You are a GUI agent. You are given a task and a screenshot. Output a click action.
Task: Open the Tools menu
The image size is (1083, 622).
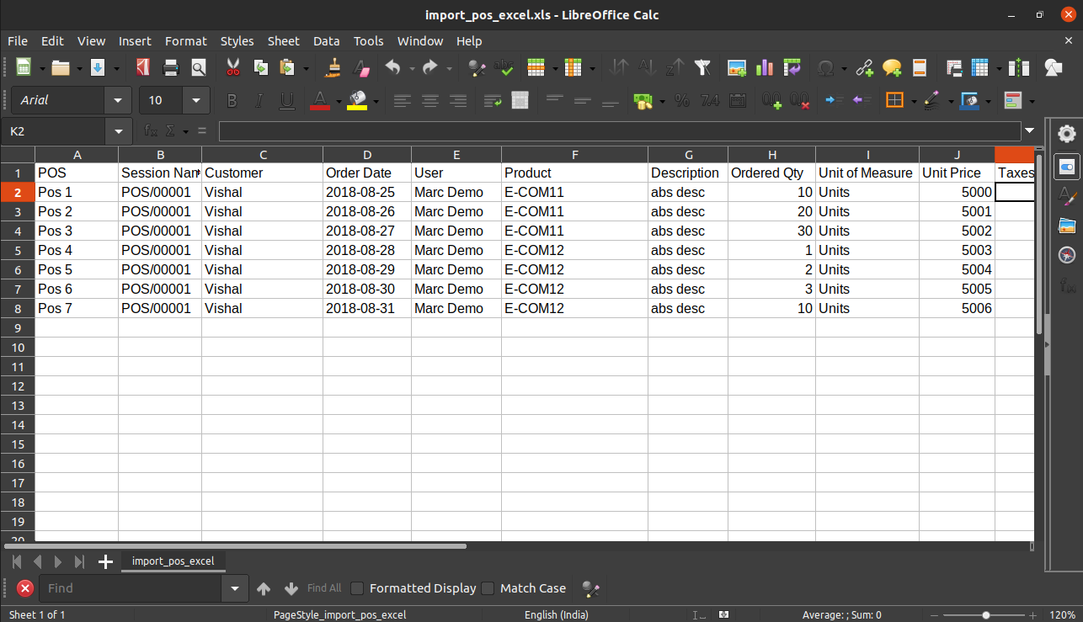[368, 40]
